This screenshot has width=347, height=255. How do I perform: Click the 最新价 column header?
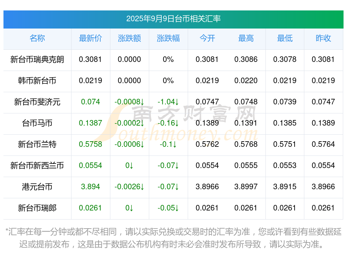point(90,38)
